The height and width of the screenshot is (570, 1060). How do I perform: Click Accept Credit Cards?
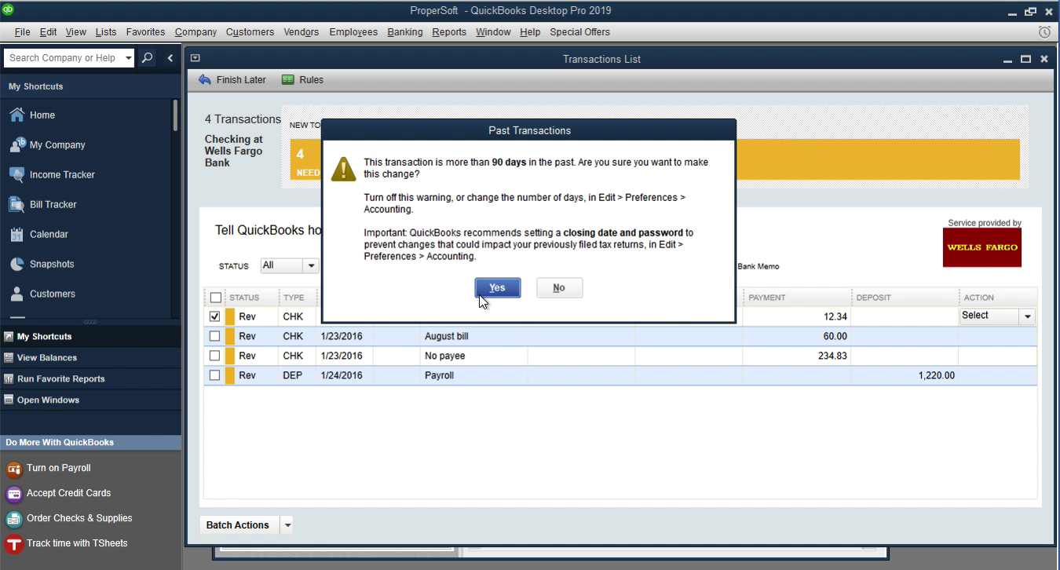click(68, 493)
